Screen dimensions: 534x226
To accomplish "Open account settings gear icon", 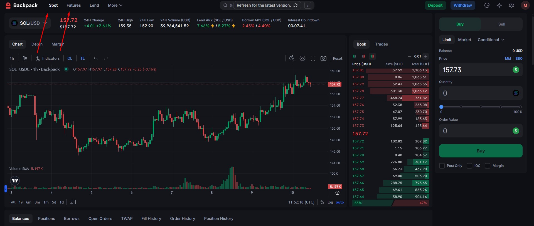I will click(x=511, y=5).
